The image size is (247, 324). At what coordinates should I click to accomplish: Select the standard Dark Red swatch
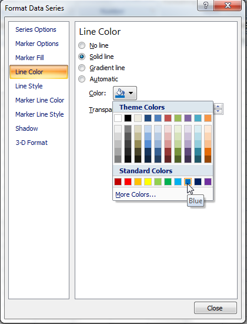pos(118,182)
